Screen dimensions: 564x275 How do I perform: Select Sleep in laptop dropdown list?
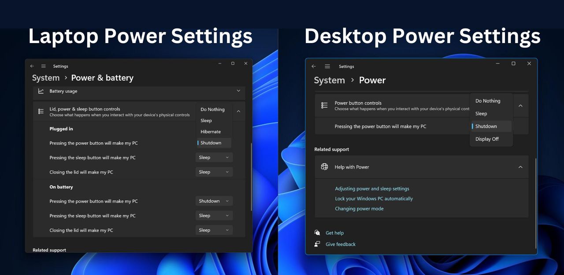click(214, 120)
